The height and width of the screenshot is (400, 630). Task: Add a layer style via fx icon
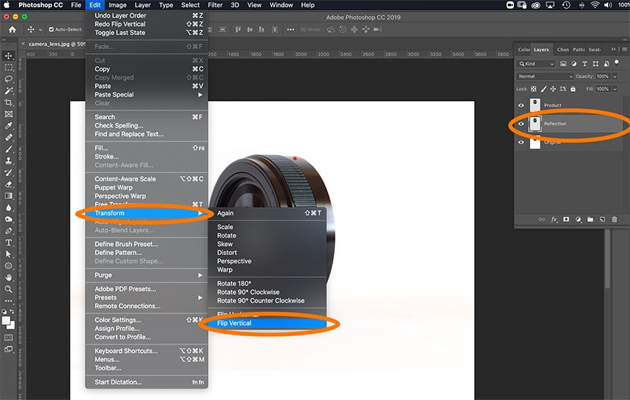click(554, 219)
